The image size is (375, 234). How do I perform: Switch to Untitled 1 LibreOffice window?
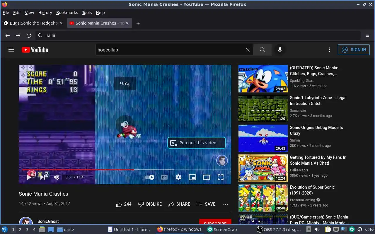[130, 229]
